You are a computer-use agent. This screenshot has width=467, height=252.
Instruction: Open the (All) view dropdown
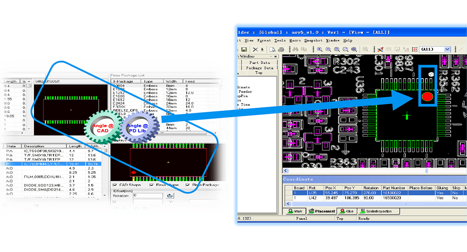click(x=447, y=49)
